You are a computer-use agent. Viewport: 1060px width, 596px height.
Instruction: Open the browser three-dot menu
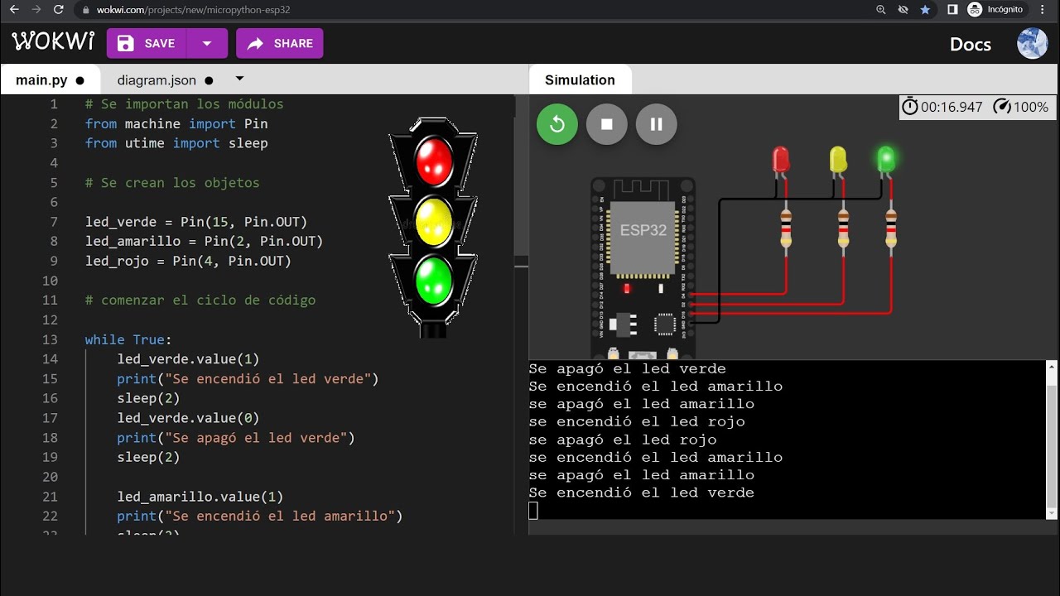[1043, 10]
